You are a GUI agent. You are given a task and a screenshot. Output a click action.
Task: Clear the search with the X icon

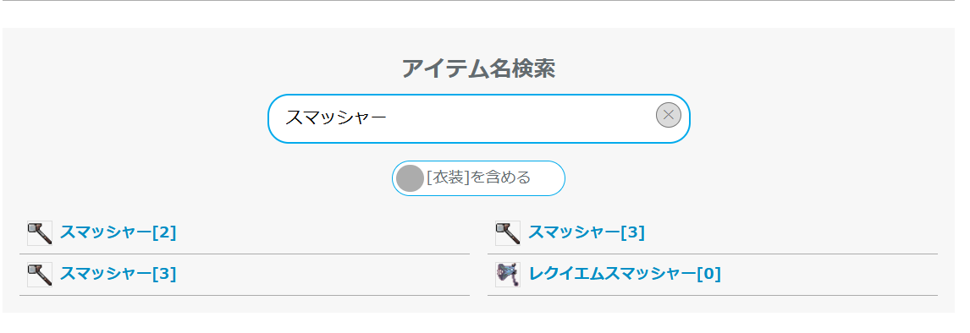pyautogui.click(x=669, y=115)
